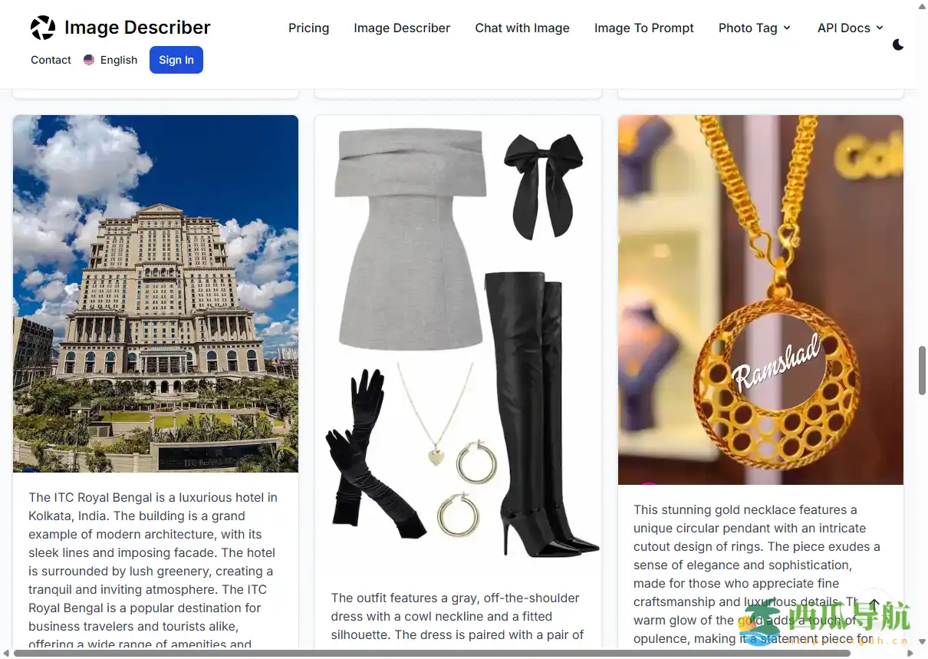Open the Image To Prompt page

pyautogui.click(x=644, y=28)
